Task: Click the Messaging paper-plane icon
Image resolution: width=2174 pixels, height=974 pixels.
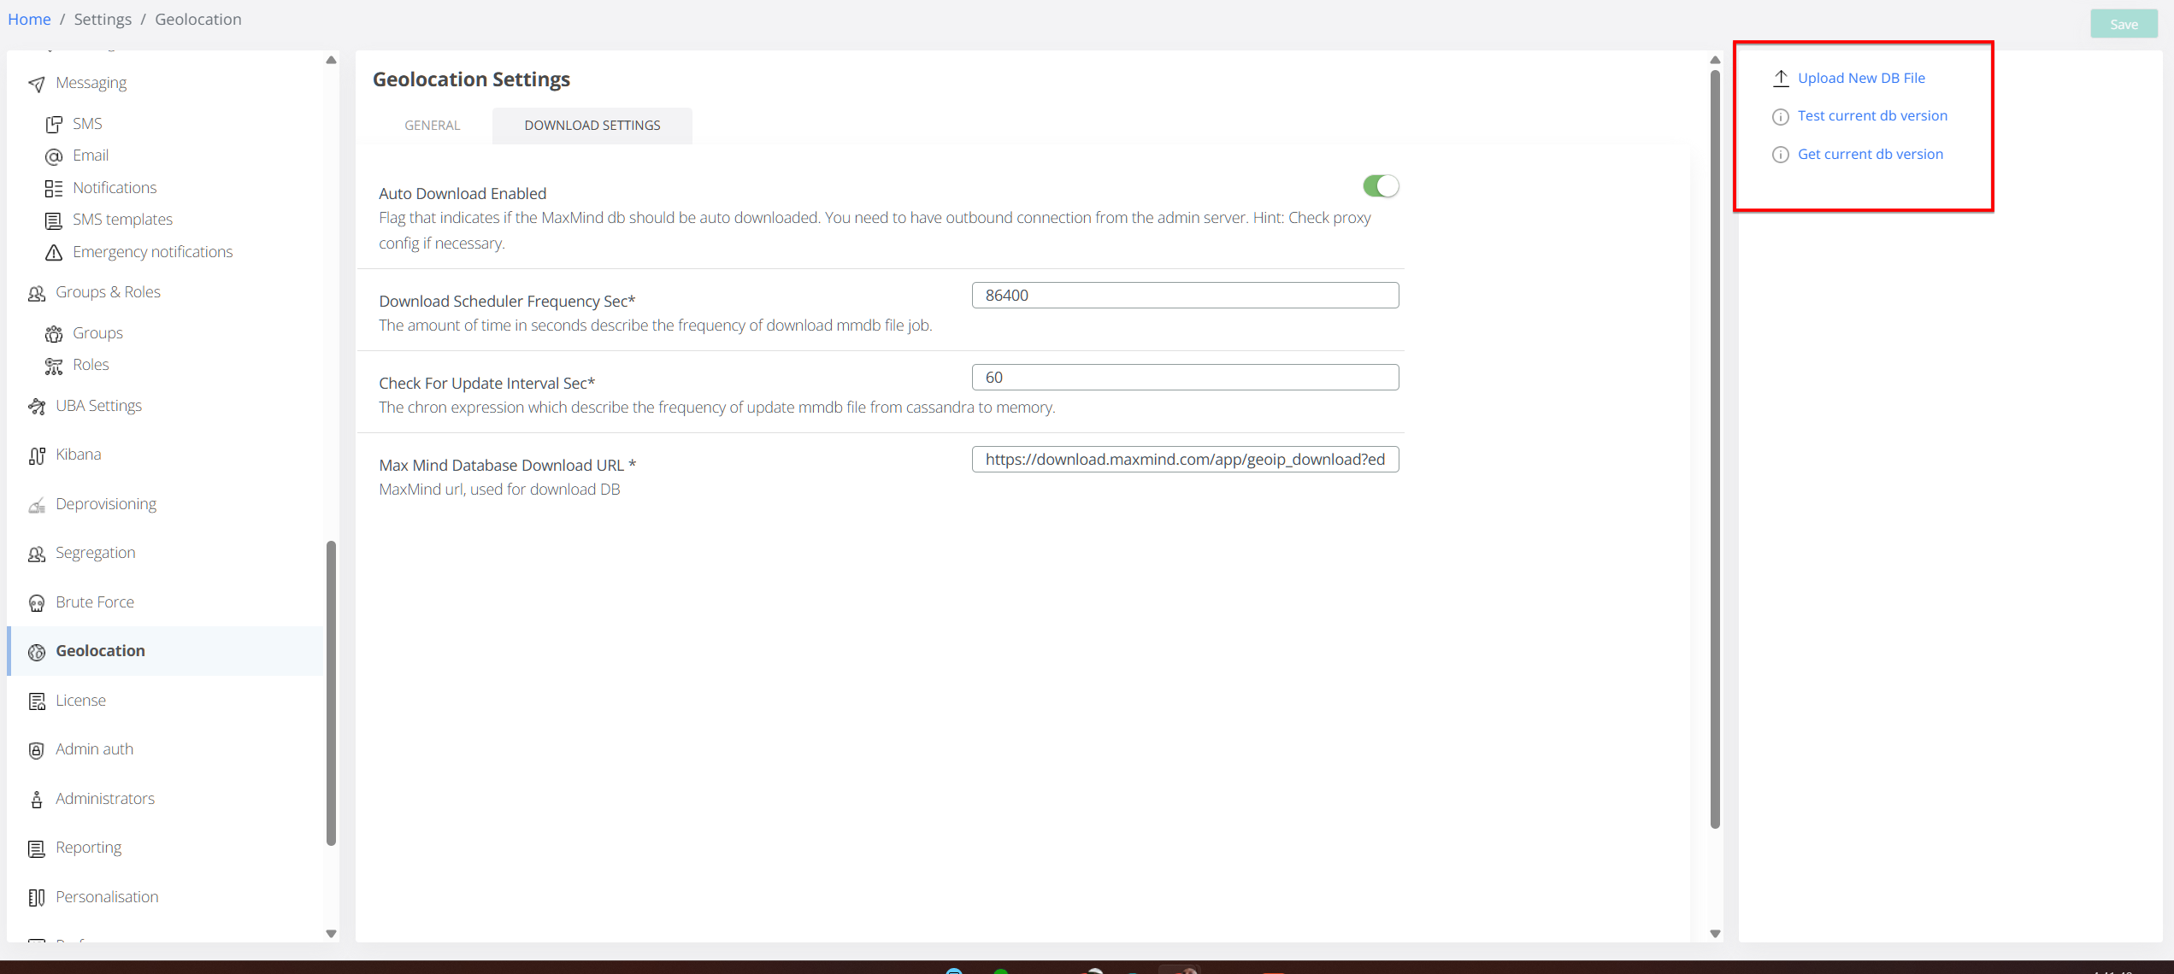Action: click(36, 84)
